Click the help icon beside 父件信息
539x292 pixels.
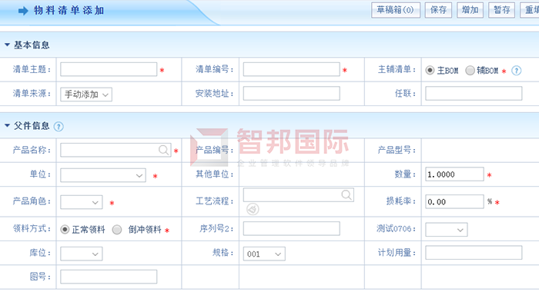59,127
